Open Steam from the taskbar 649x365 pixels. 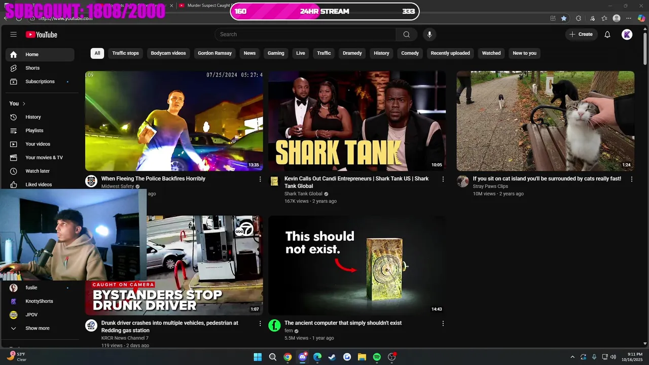tap(332, 357)
